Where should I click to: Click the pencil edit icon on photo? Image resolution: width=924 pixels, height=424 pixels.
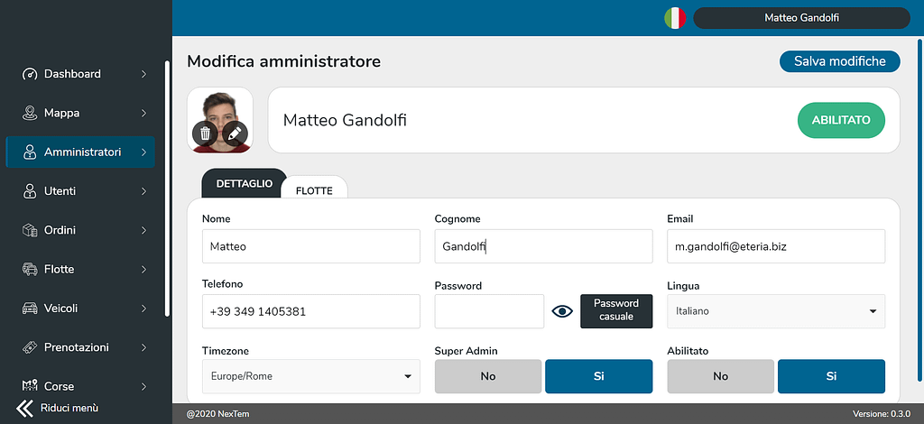235,134
